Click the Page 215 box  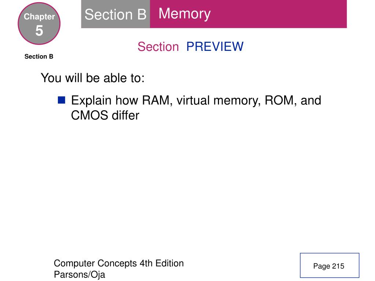330,266
